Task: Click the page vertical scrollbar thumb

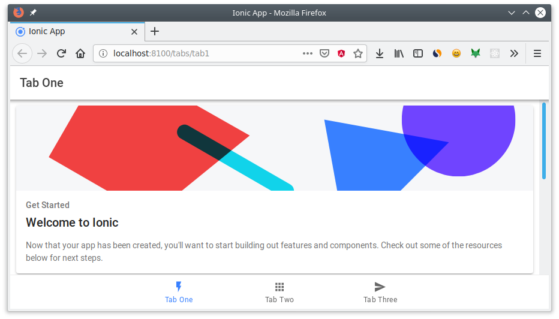Action: (x=544, y=141)
